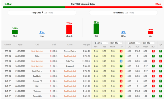Click the date 29/07/2026
The image size is (164, 99).
coord(20,96)
